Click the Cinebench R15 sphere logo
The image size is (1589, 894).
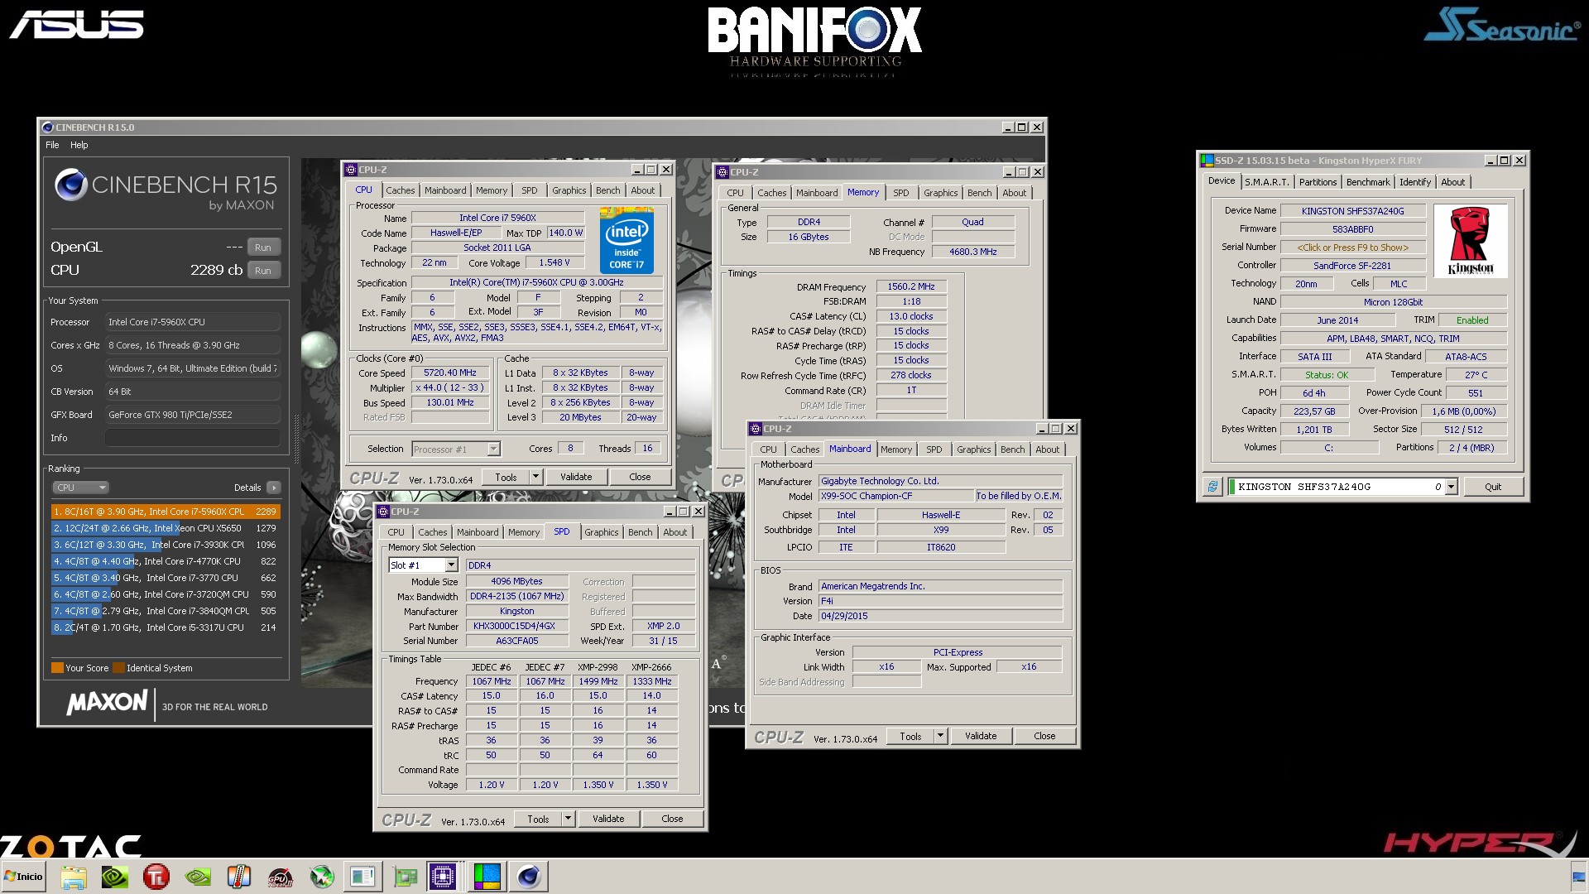(x=71, y=185)
